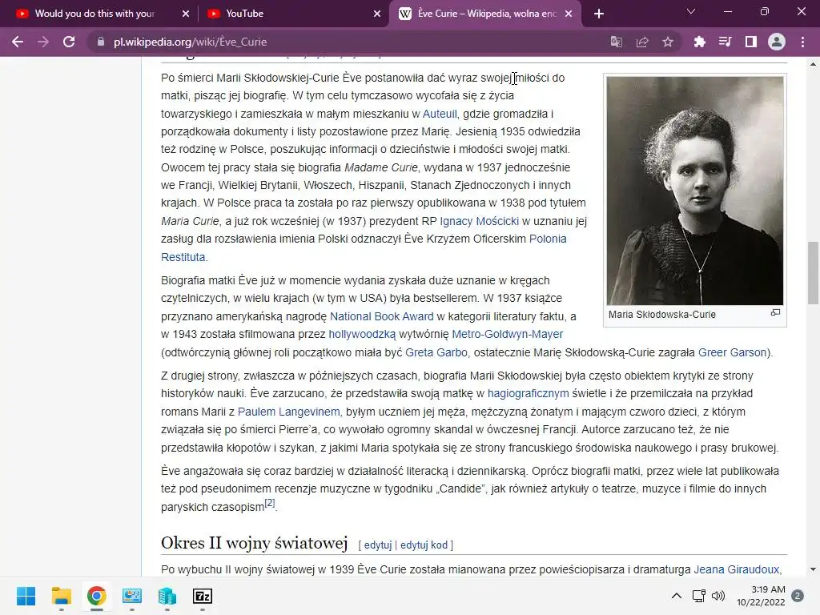Click the scrollbar down arrow
This screenshot has width=820, height=615.
click(813, 569)
